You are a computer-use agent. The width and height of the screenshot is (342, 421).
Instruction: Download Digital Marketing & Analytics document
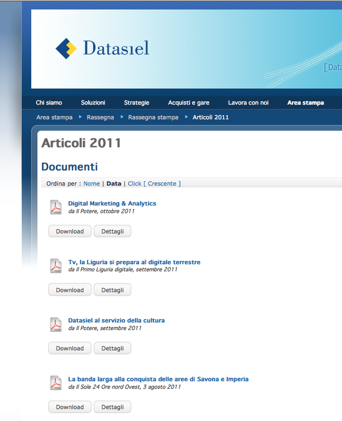coord(70,231)
